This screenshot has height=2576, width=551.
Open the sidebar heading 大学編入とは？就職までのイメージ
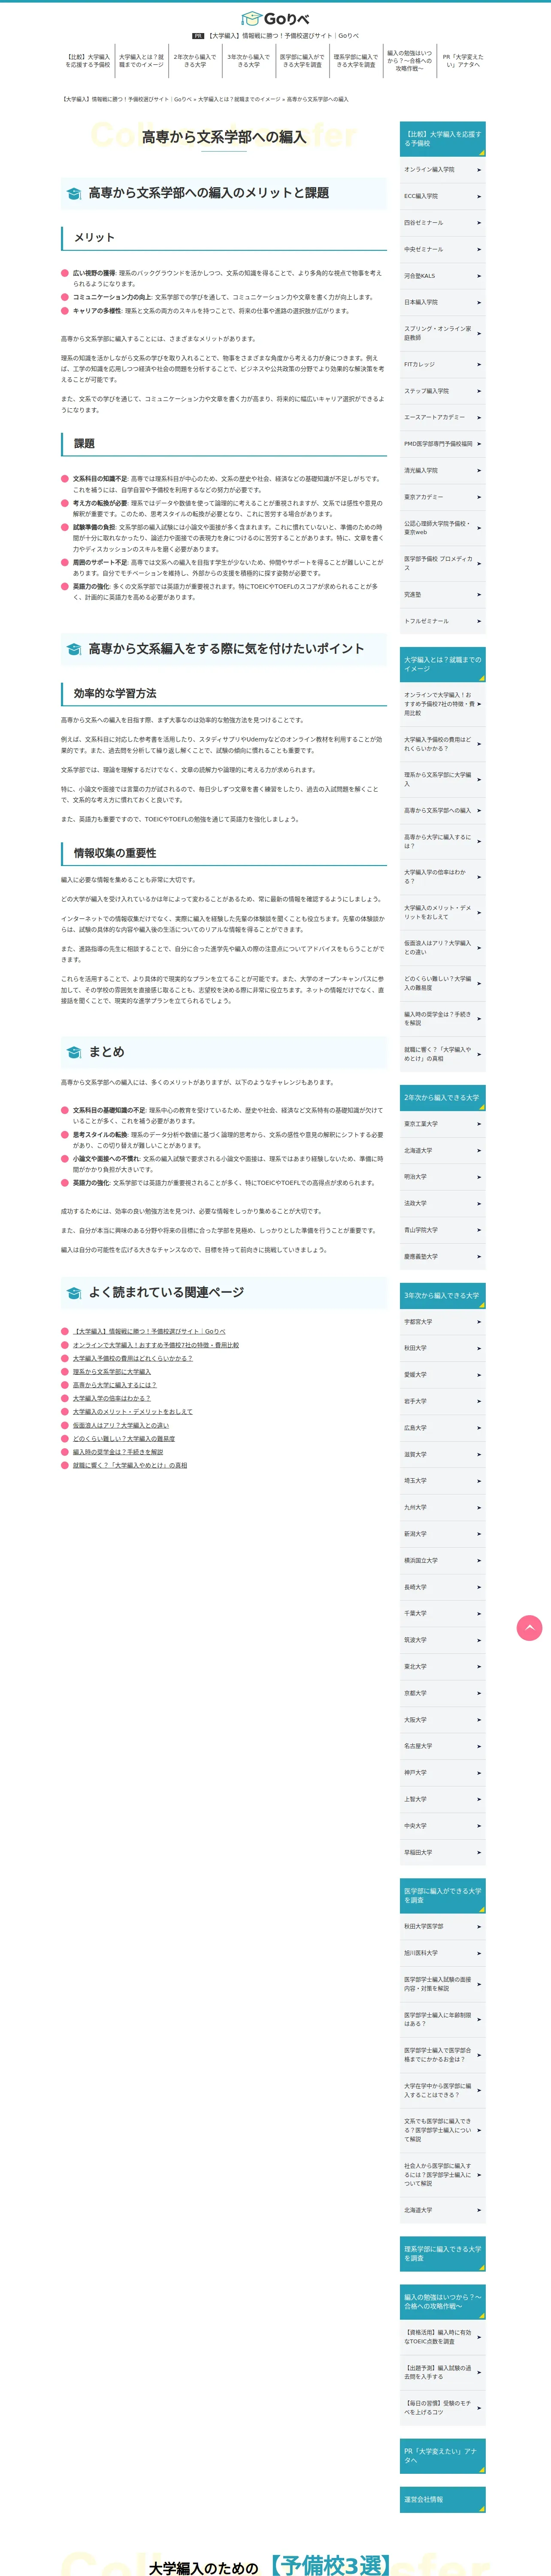pyautogui.click(x=442, y=664)
